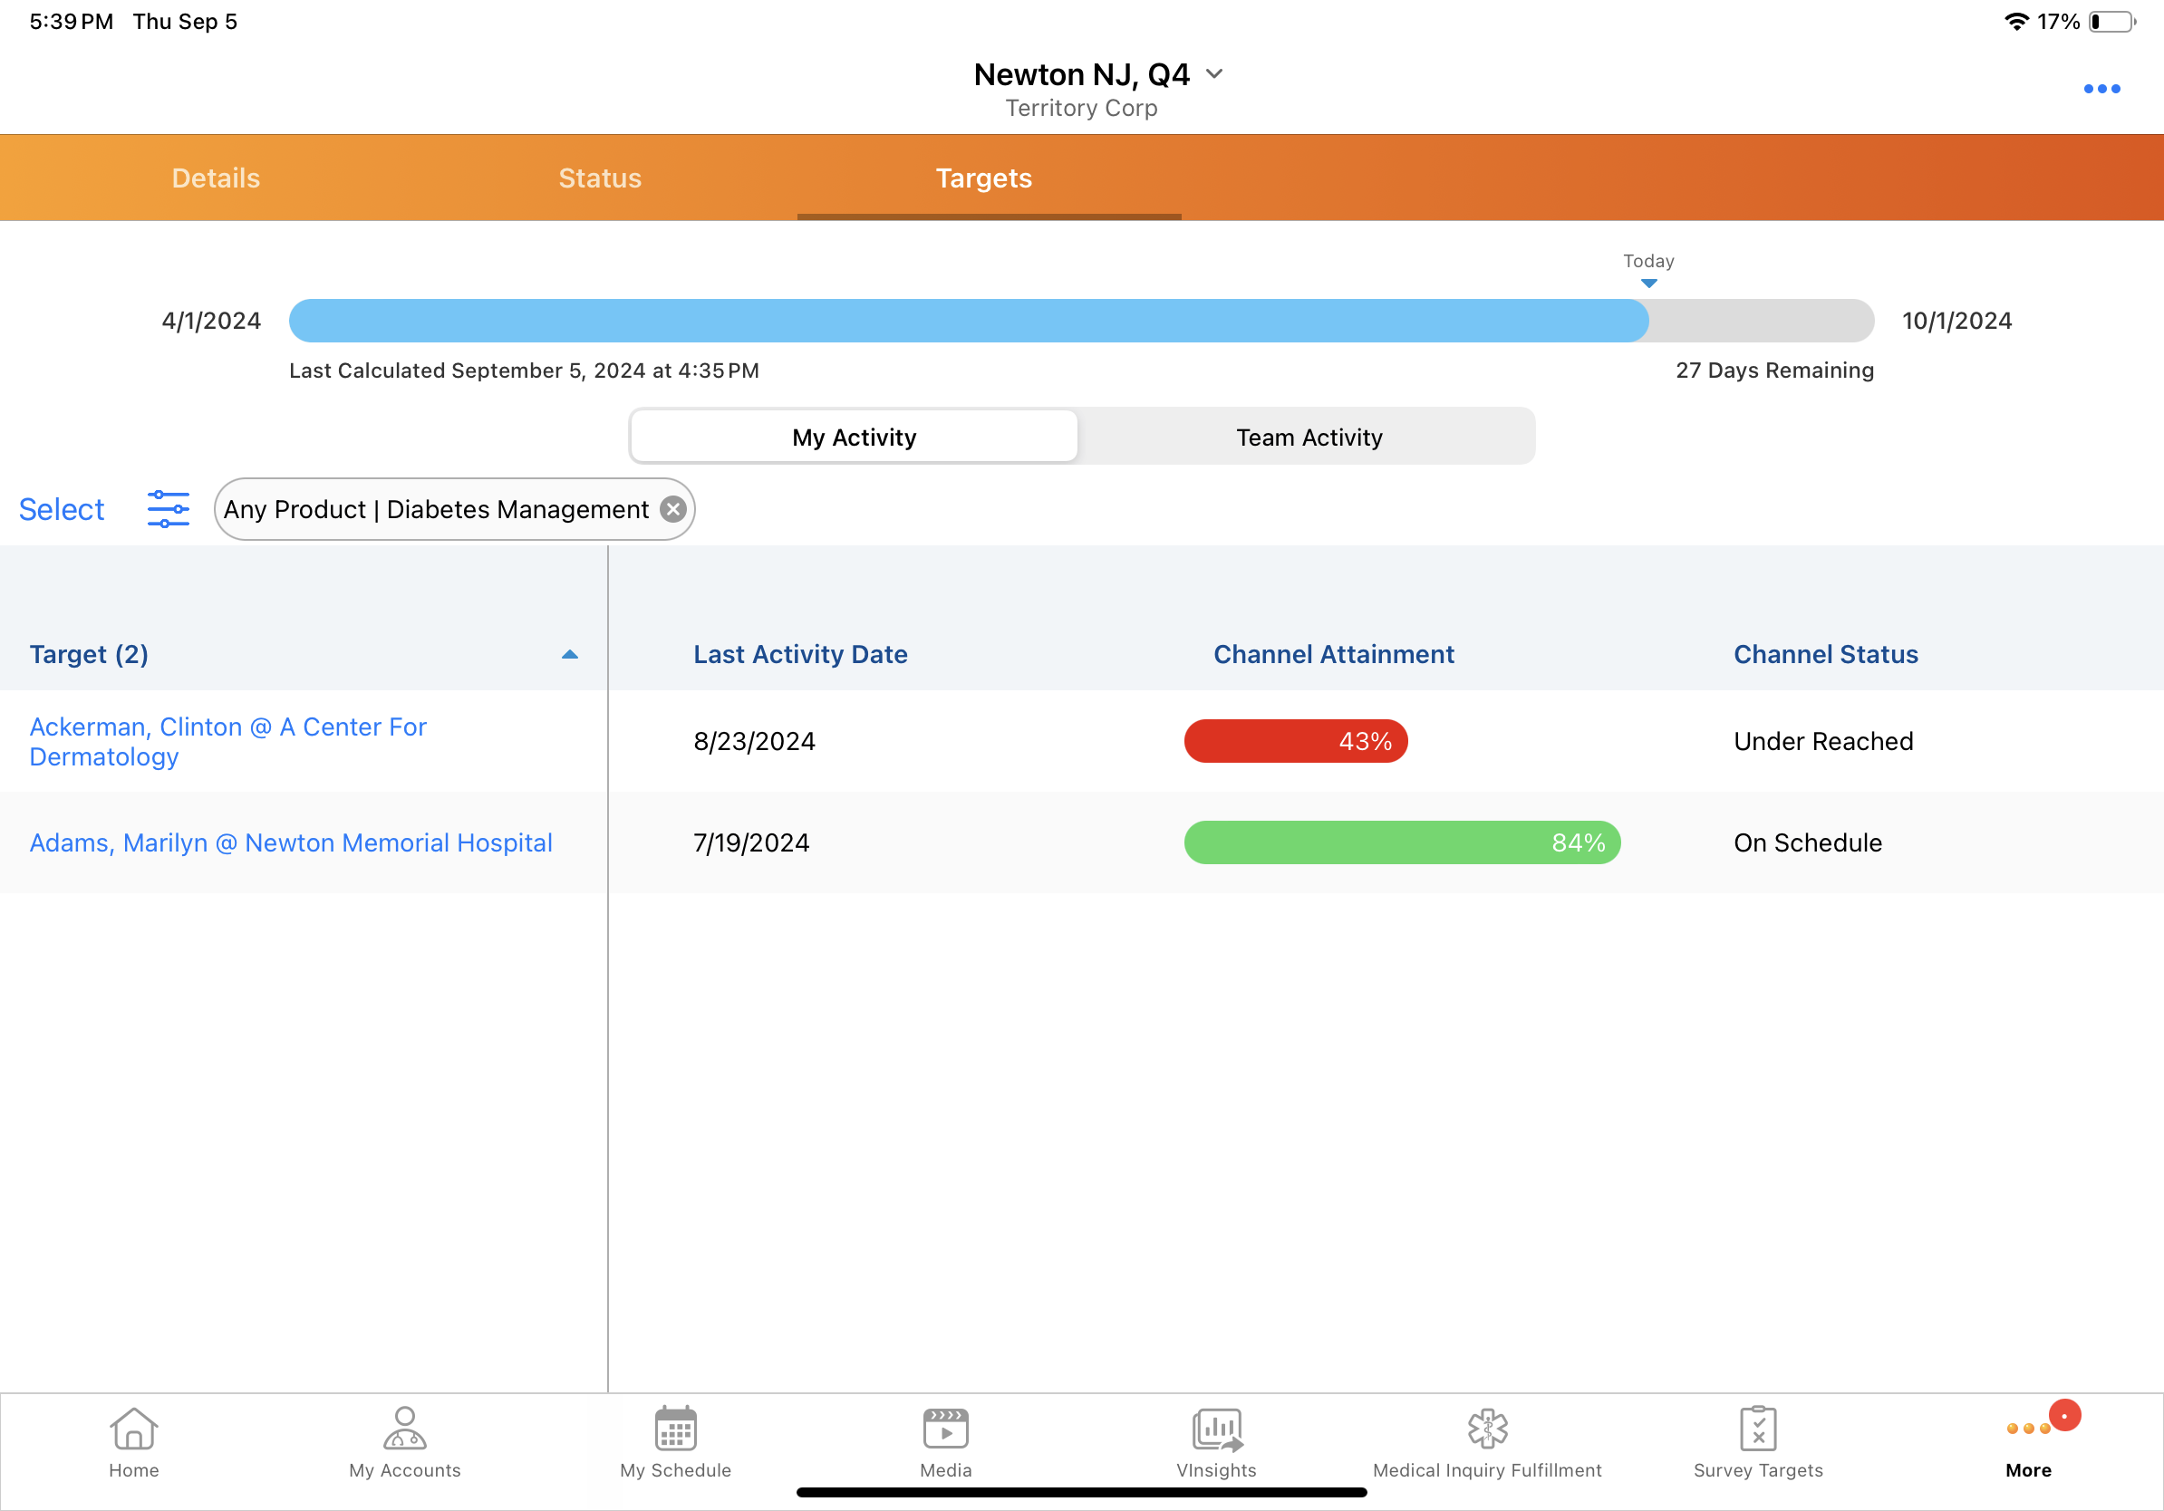The width and height of the screenshot is (2164, 1511).
Task: Expand the Newton NJ, Q4 dropdown
Action: pos(1215,74)
